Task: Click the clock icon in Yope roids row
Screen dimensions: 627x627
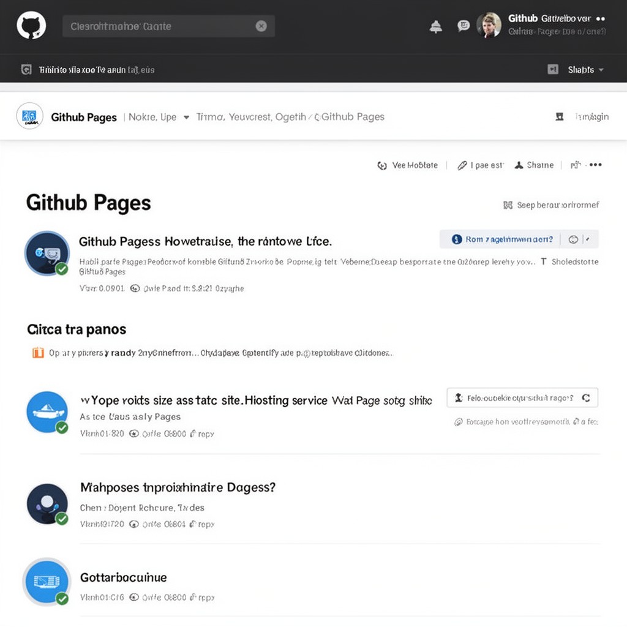Action: (x=134, y=434)
